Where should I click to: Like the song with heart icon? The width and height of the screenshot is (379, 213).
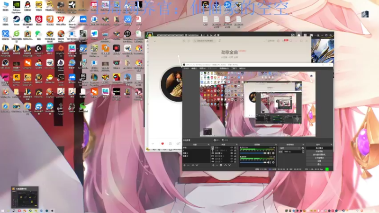(162, 144)
